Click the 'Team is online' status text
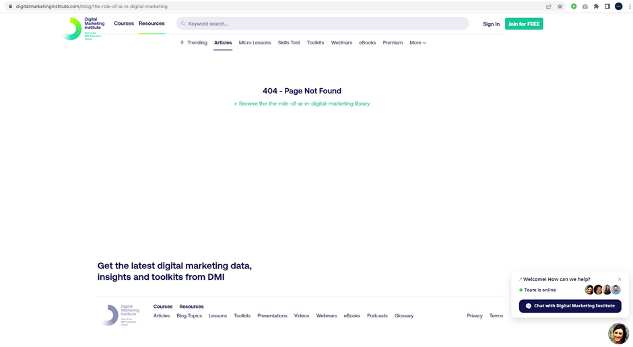The width and height of the screenshot is (633, 347). (x=540, y=290)
